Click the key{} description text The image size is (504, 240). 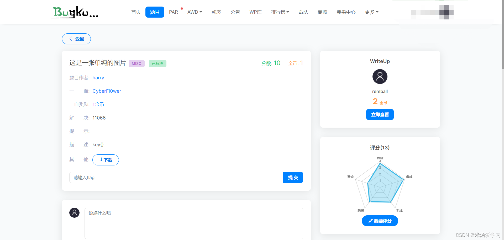[x=98, y=145]
